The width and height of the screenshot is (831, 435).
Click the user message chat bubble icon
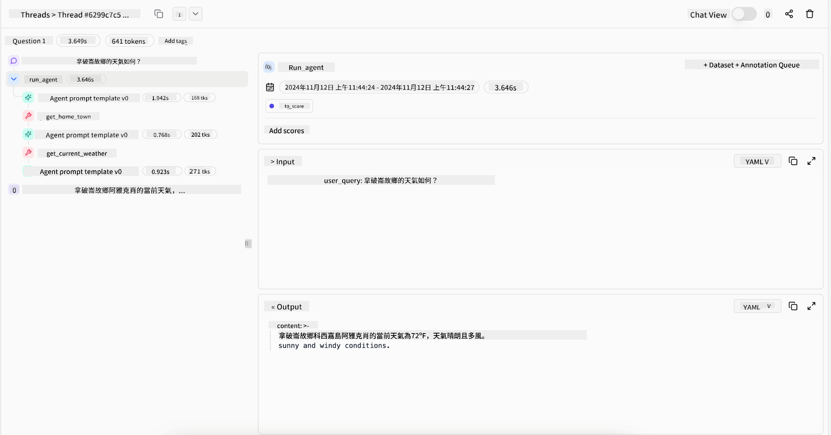(x=14, y=61)
